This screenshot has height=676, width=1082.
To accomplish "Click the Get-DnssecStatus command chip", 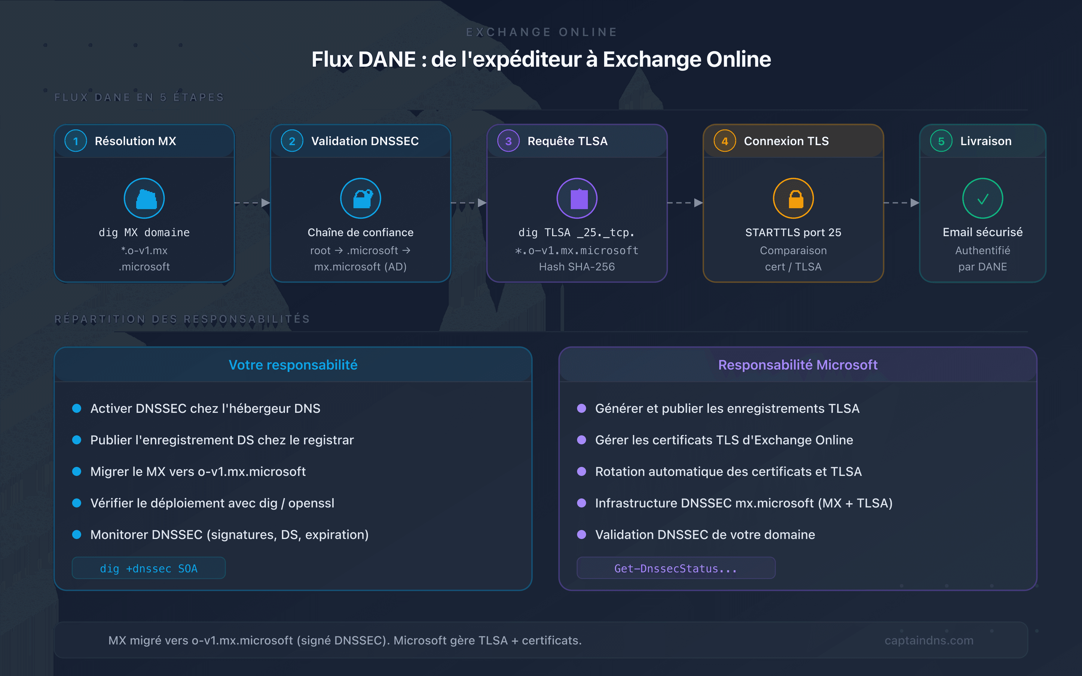I will 676,568.
